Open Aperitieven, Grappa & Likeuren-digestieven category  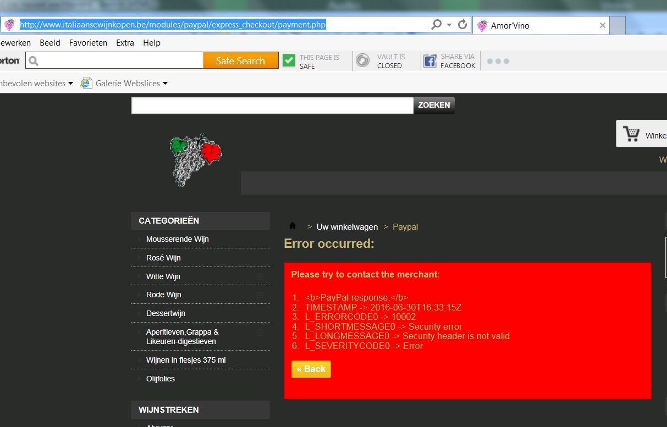(182, 336)
